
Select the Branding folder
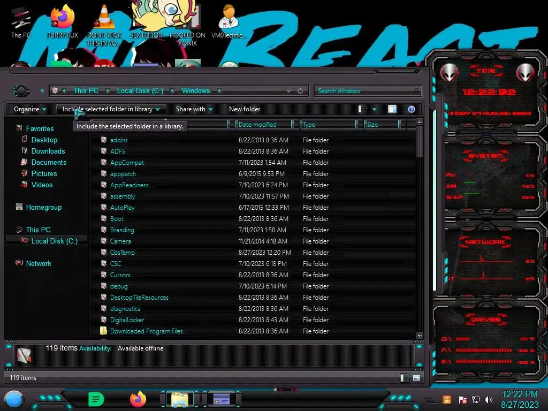coord(122,230)
